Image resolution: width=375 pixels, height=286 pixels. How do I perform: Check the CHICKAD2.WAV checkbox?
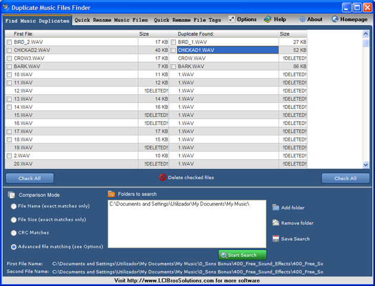click(x=9, y=50)
